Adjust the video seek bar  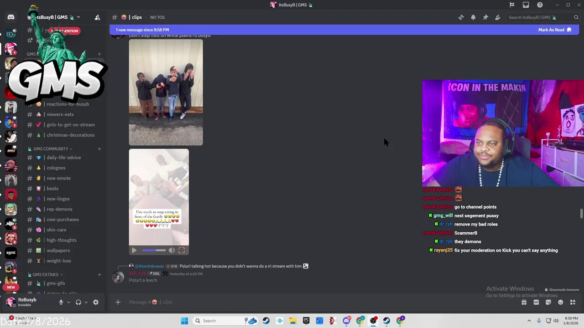coord(154,250)
